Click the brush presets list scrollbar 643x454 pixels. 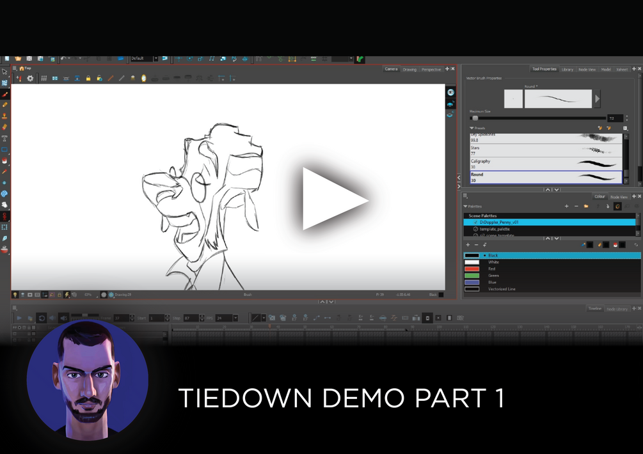click(626, 158)
